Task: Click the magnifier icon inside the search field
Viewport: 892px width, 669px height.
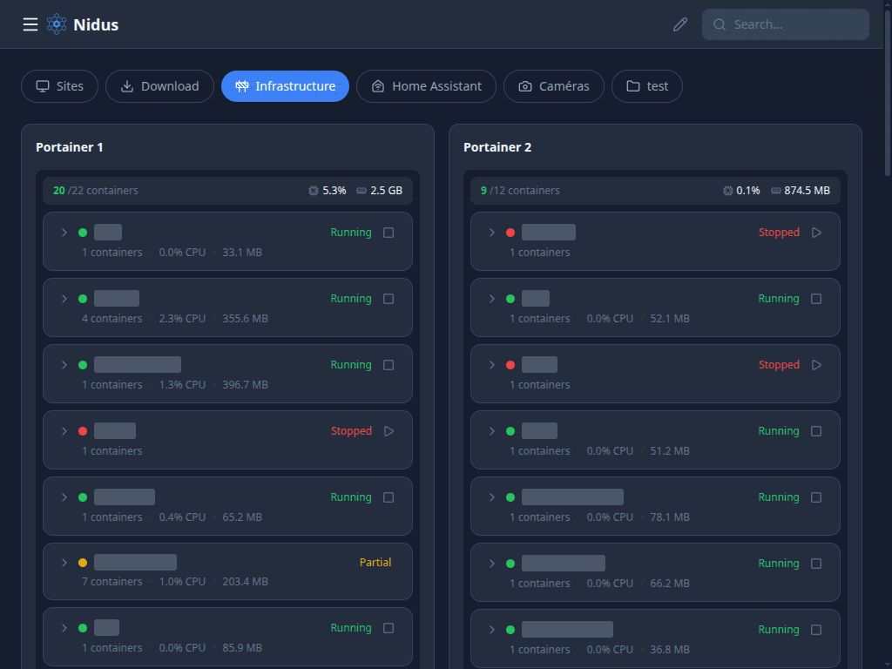Action: (x=720, y=24)
